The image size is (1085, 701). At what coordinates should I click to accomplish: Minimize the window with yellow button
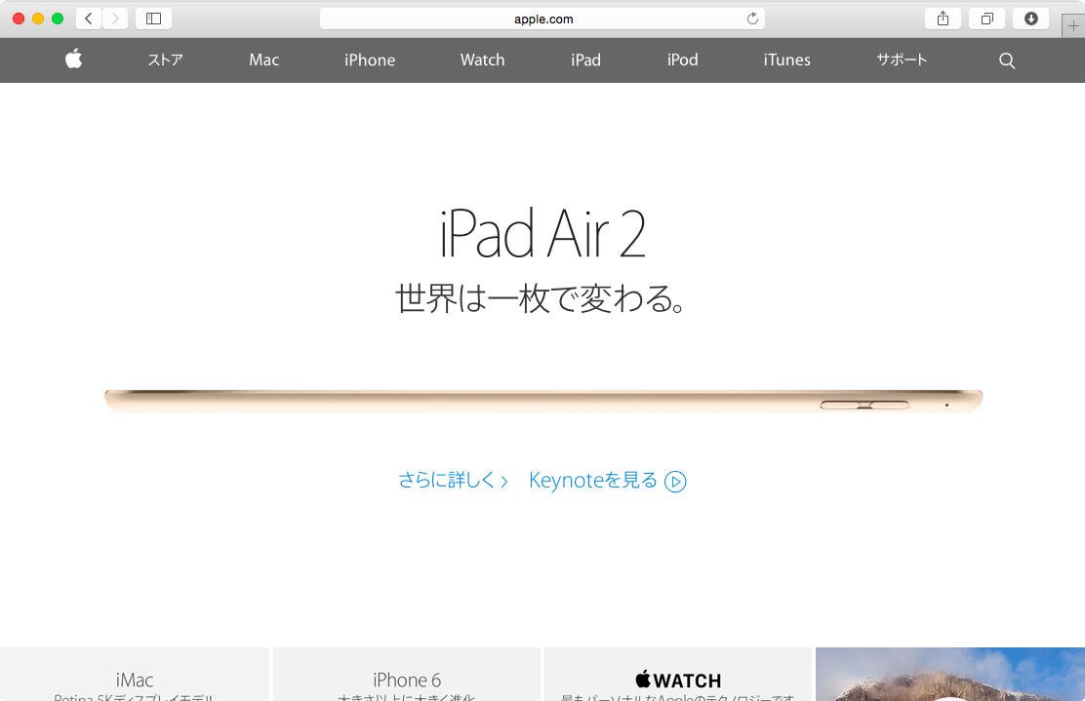click(x=38, y=19)
